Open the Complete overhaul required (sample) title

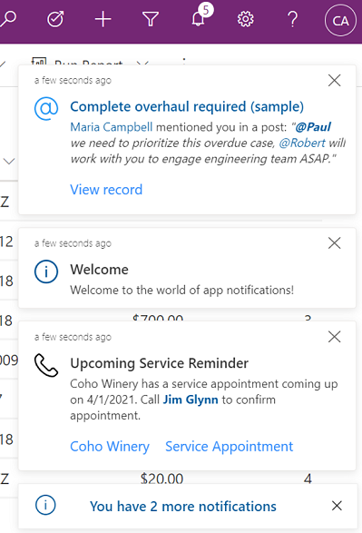[187, 107]
